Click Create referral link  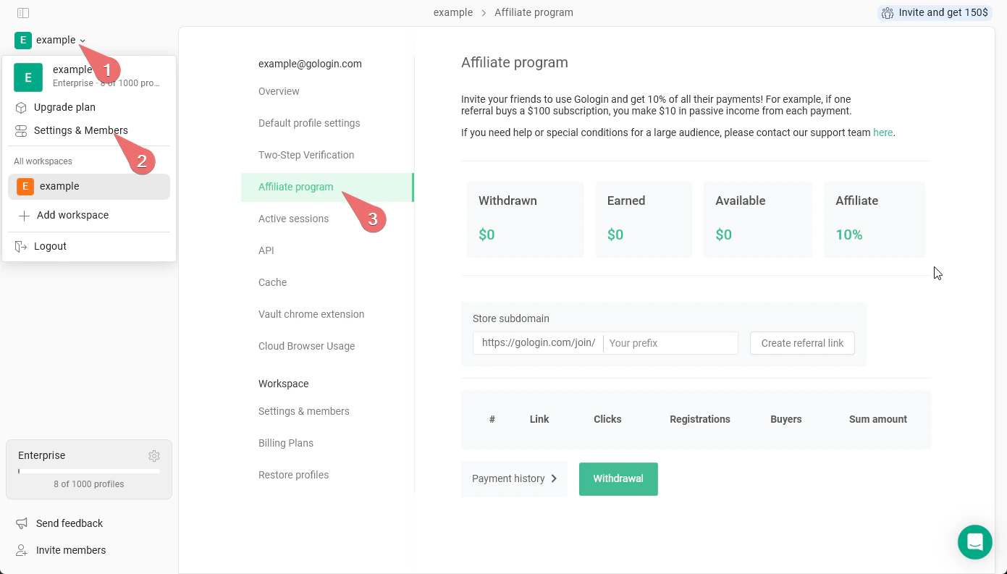(x=802, y=342)
